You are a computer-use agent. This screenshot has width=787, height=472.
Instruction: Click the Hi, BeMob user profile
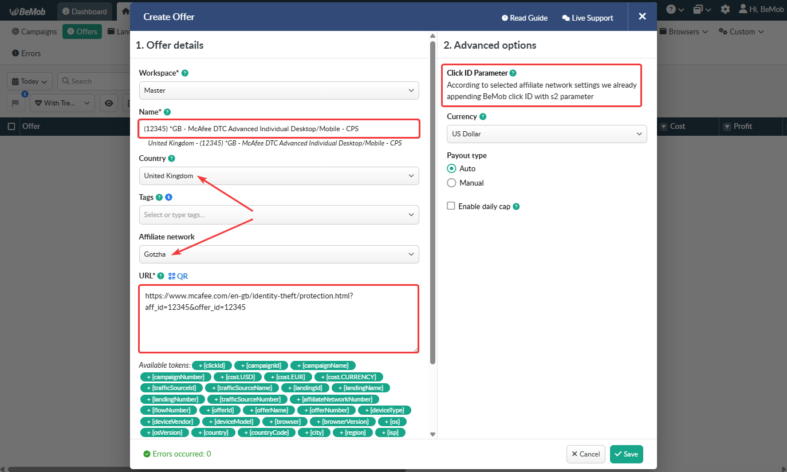tap(761, 9)
